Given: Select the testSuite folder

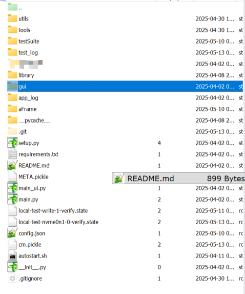Looking at the screenshot, I should [29, 41].
